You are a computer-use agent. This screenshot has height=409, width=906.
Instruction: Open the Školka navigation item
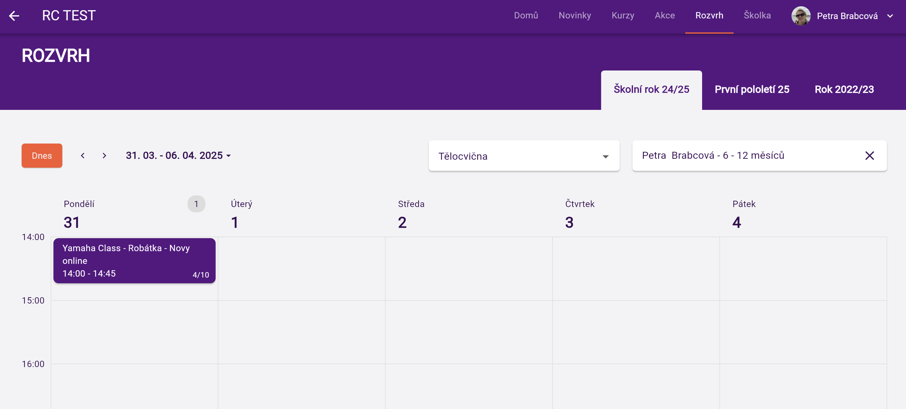[757, 16]
